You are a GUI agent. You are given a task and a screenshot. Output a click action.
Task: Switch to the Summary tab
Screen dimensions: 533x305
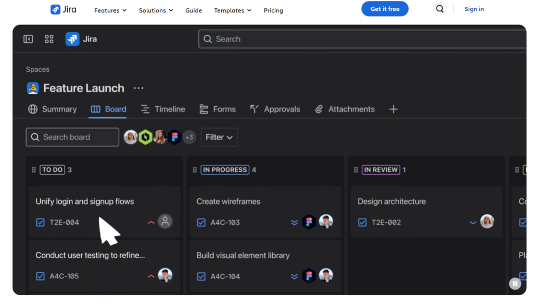click(53, 109)
